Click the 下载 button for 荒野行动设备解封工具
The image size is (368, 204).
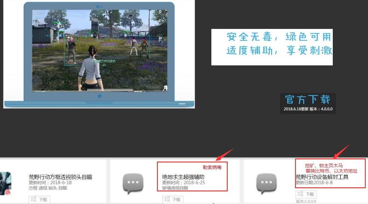point(306,194)
